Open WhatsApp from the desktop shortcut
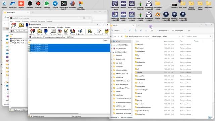Image resolution: width=215 pixels, height=121 pixels. click(47, 5)
